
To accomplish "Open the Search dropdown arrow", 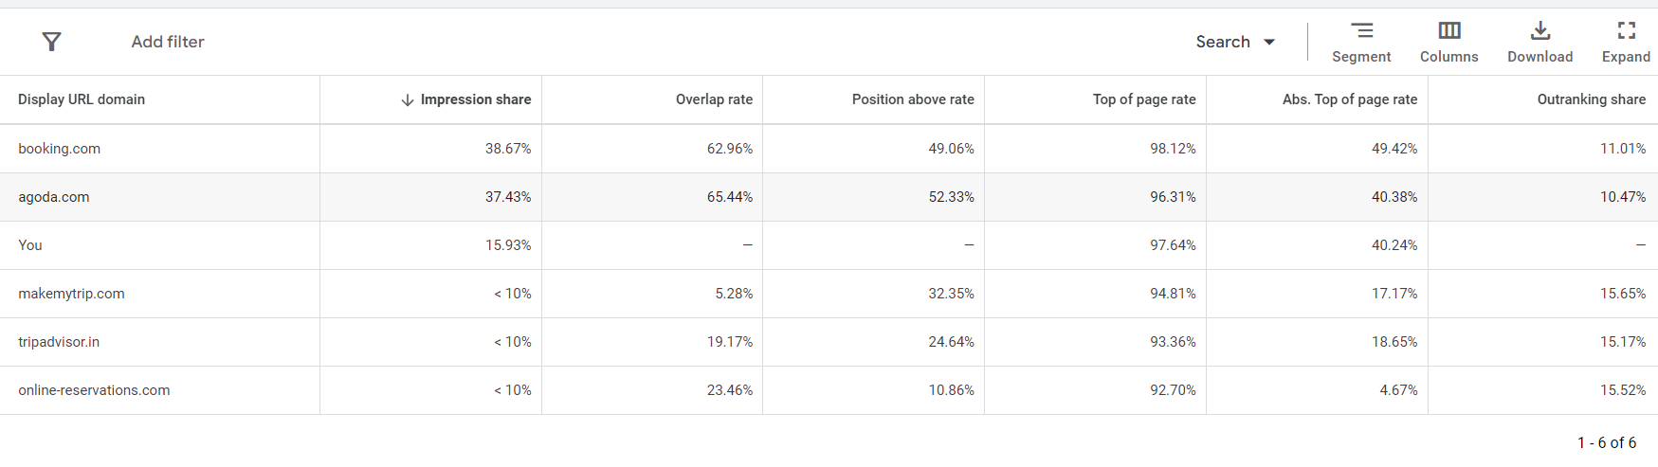I will pyautogui.click(x=1269, y=42).
